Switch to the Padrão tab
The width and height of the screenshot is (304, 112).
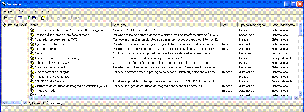point(55,103)
